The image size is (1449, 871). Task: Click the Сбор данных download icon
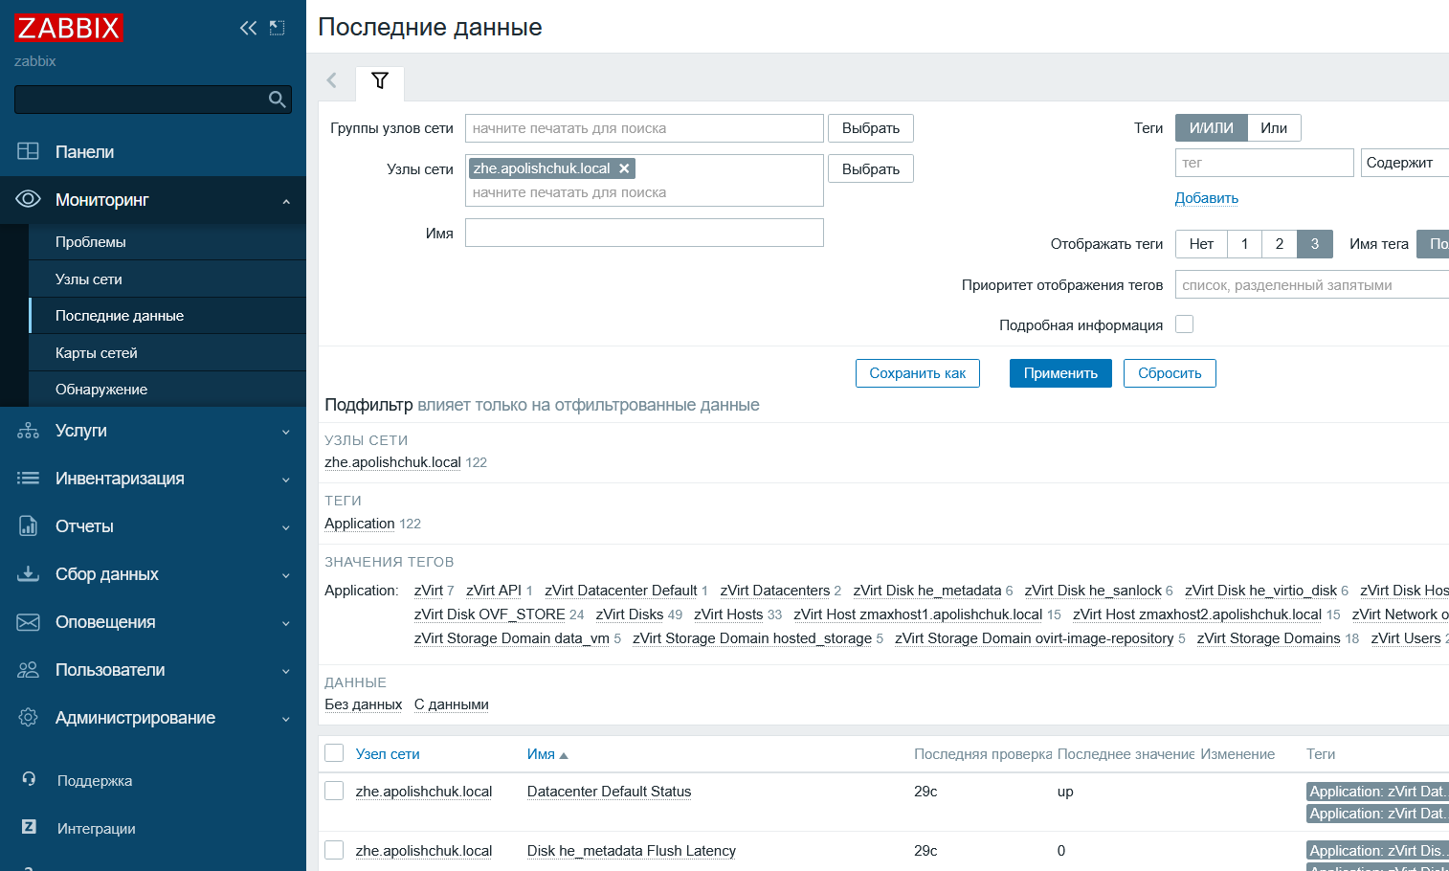coord(28,574)
